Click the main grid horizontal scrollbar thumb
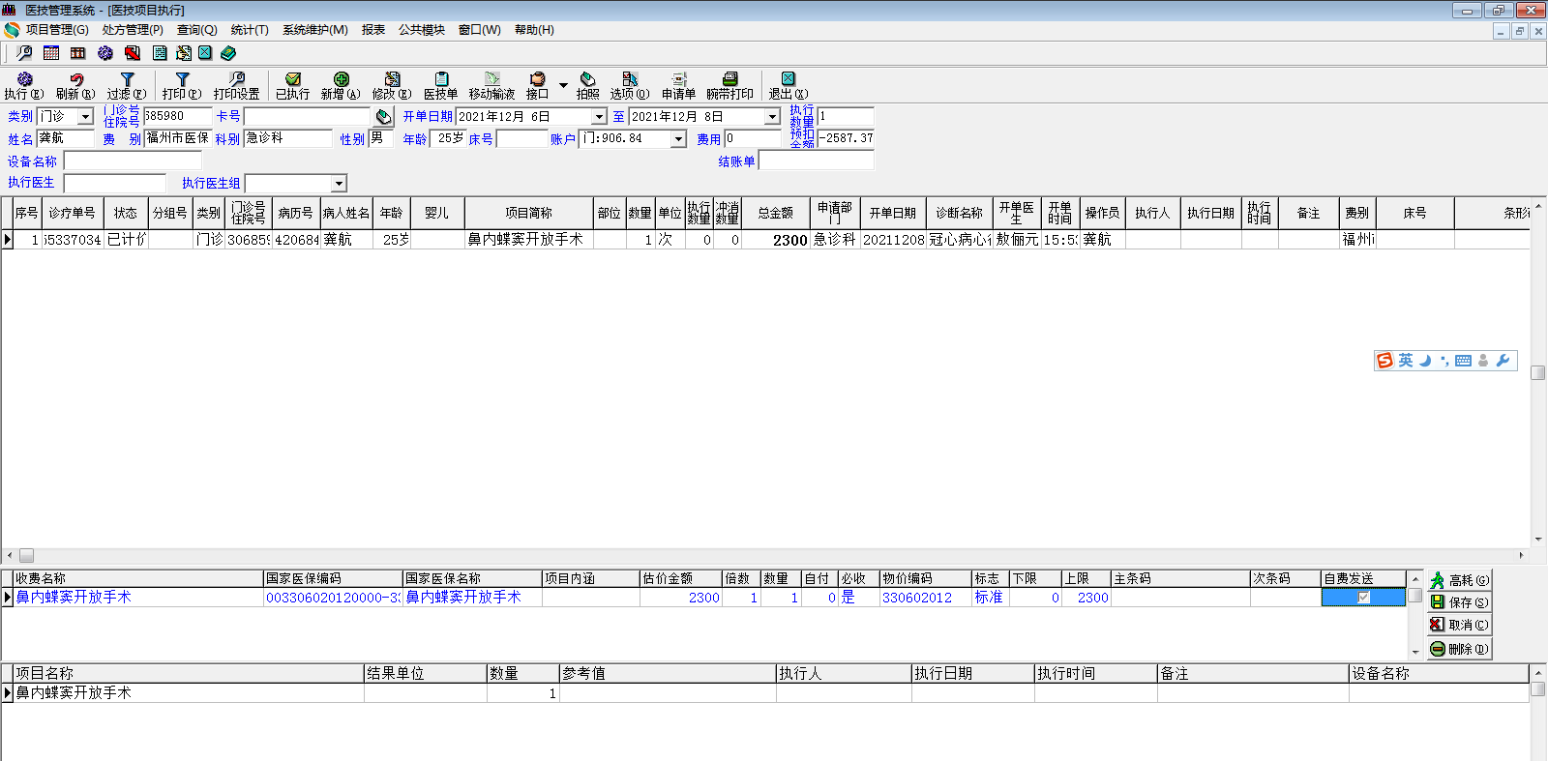Screen dimensions: 1548x761 [x=27, y=556]
